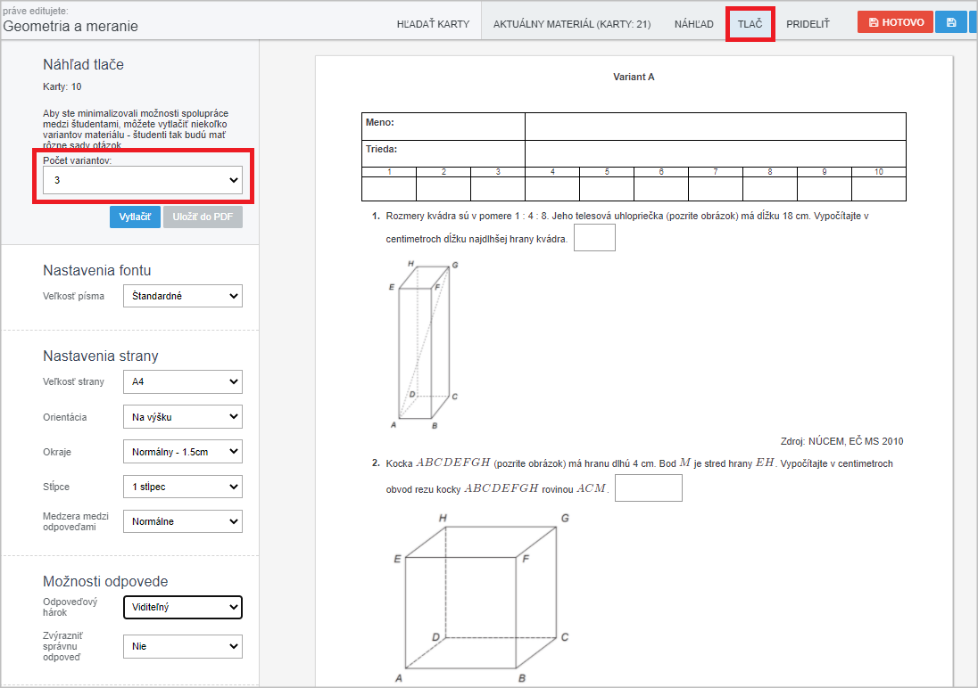Open the Medzera medzi odpoveďami dropdown

tap(183, 521)
